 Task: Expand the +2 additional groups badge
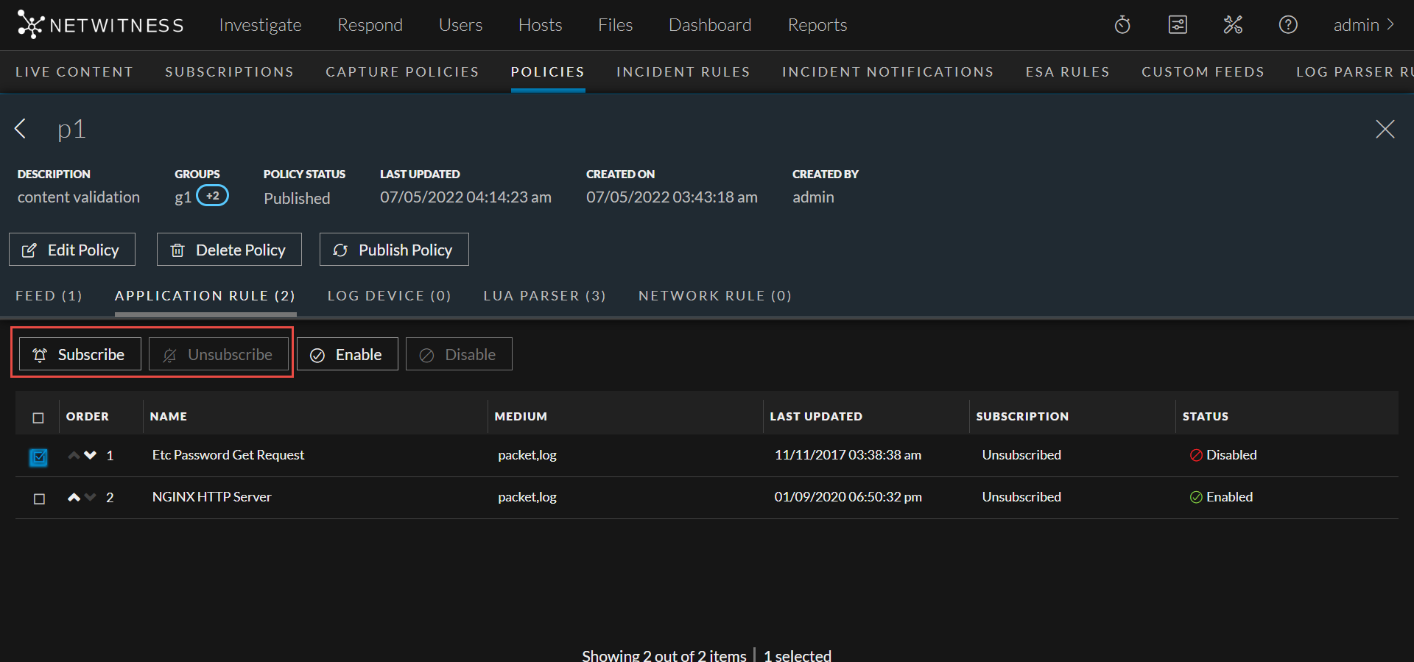coord(212,196)
